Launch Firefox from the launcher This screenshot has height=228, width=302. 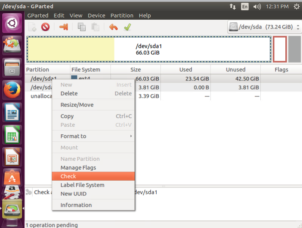[x=12, y=90]
